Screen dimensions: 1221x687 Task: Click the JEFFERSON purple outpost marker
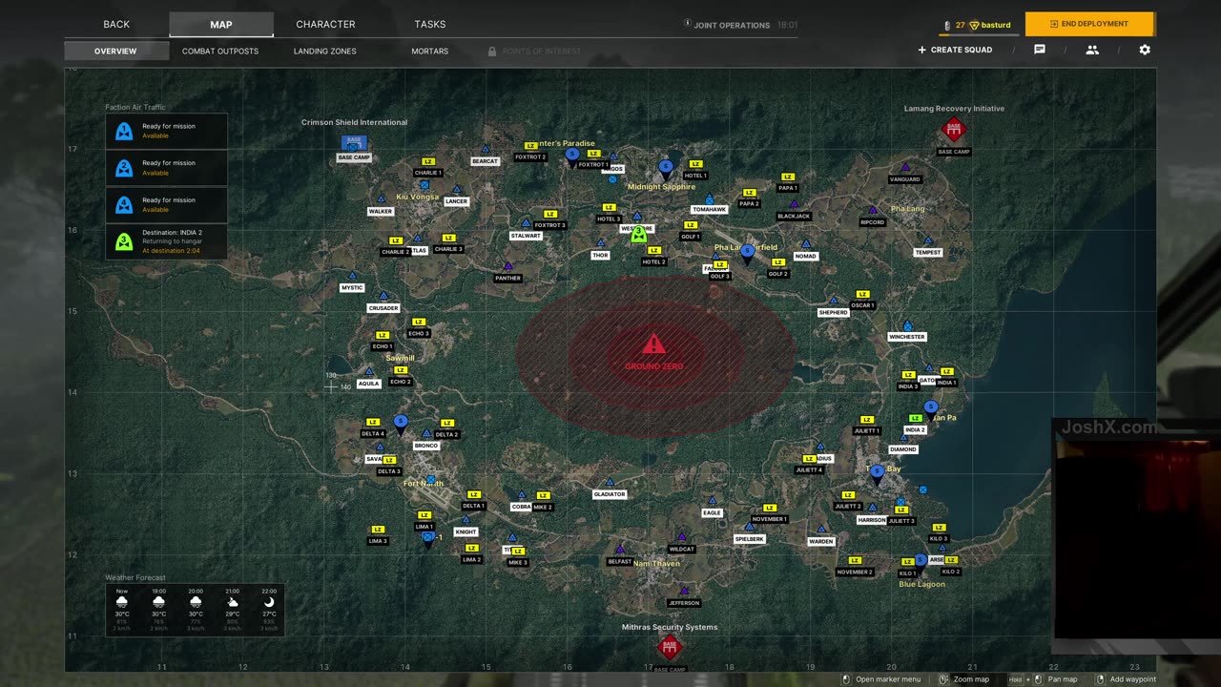[683, 591]
